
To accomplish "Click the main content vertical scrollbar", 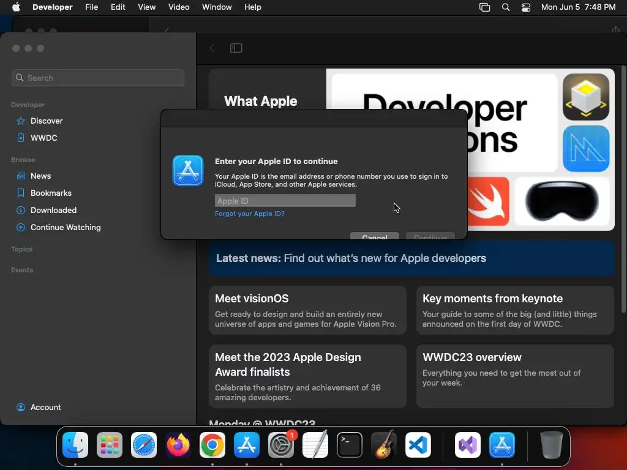I will (x=623, y=190).
